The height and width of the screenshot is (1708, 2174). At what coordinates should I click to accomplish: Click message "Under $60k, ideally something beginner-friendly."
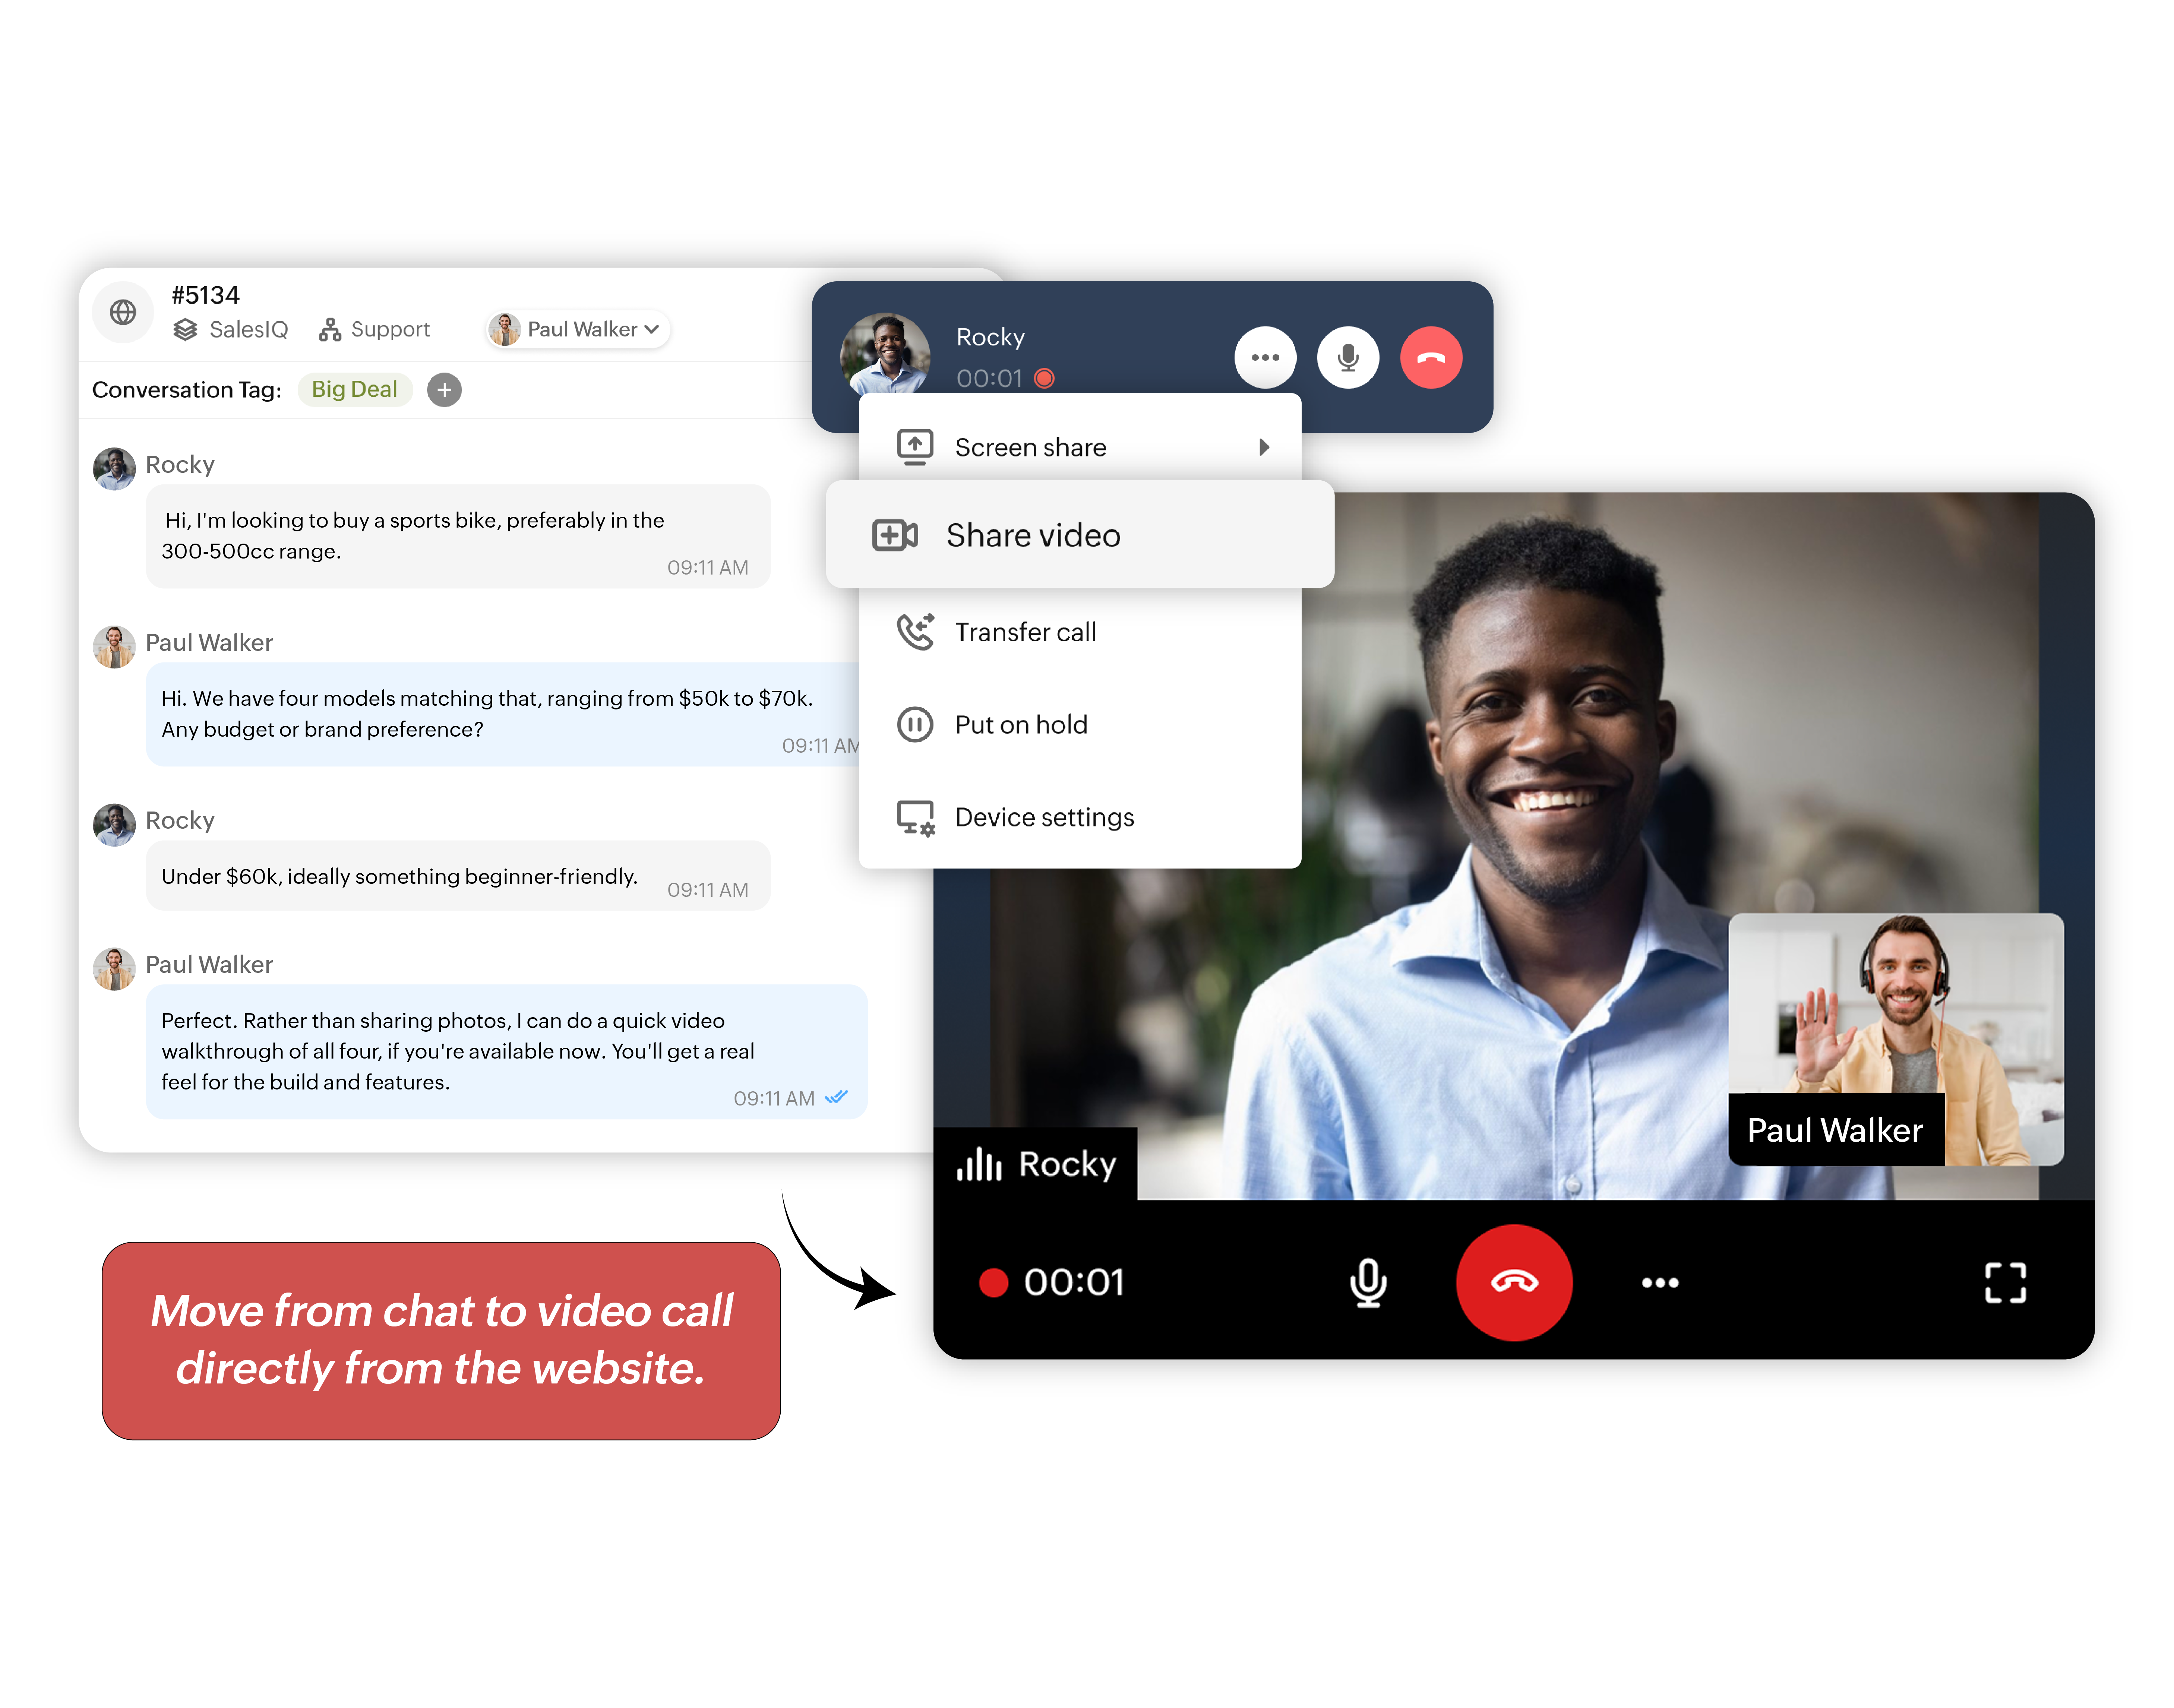click(458, 876)
